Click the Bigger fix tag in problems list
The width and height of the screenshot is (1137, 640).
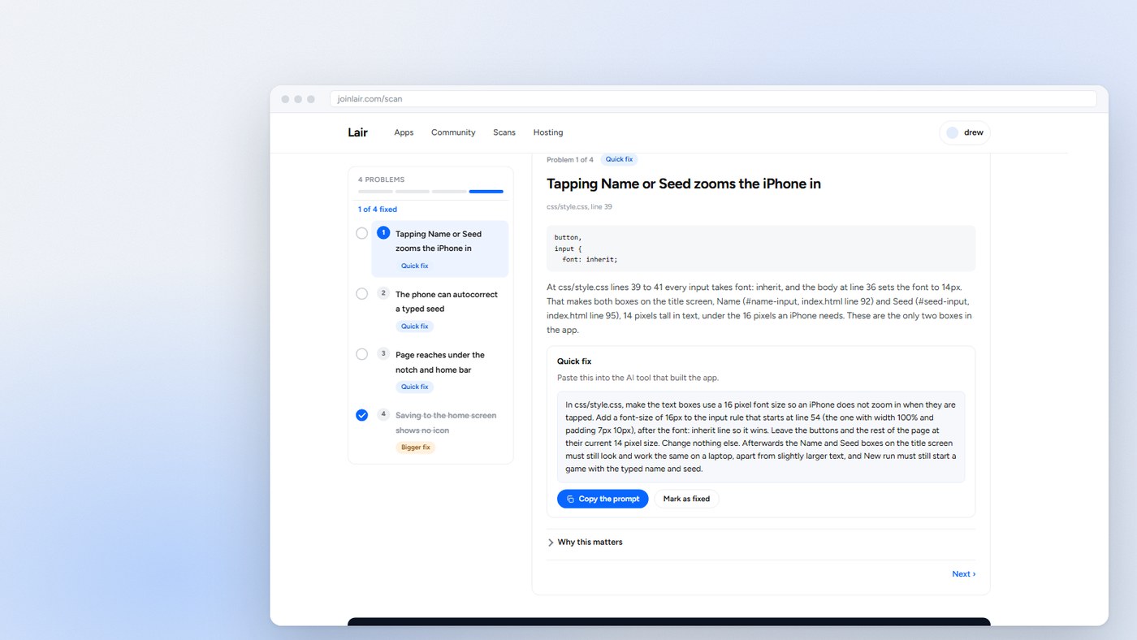point(415,448)
